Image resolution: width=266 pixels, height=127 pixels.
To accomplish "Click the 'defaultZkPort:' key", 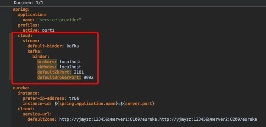I will pyautogui.click(x=54, y=72).
